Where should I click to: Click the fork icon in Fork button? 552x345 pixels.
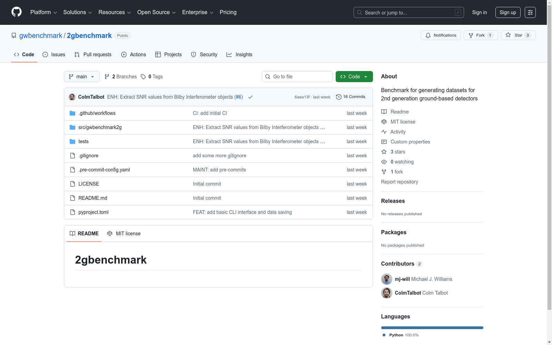(x=471, y=35)
